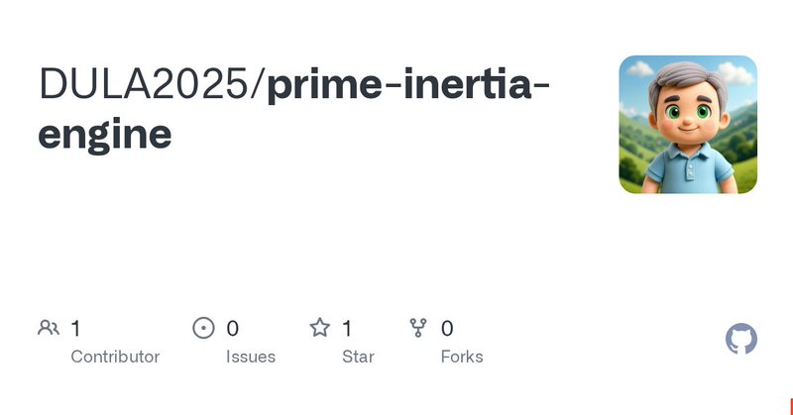Click the star count number 1
The height and width of the screenshot is (415, 793).
[347, 328]
